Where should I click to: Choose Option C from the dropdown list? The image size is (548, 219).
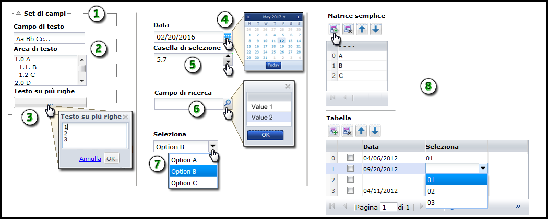click(184, 183)
